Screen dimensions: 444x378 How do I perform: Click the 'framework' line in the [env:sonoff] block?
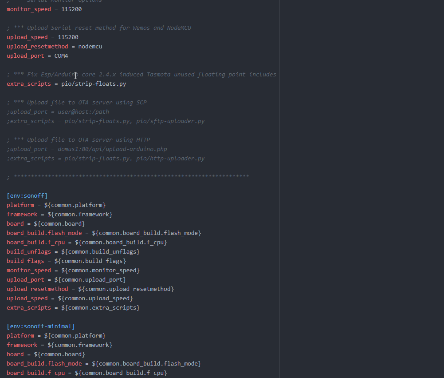pyautogui.click(x=59, y=215)
